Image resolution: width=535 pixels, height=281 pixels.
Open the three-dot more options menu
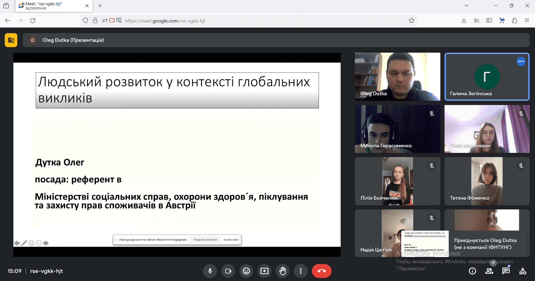(x=301, y=271)
